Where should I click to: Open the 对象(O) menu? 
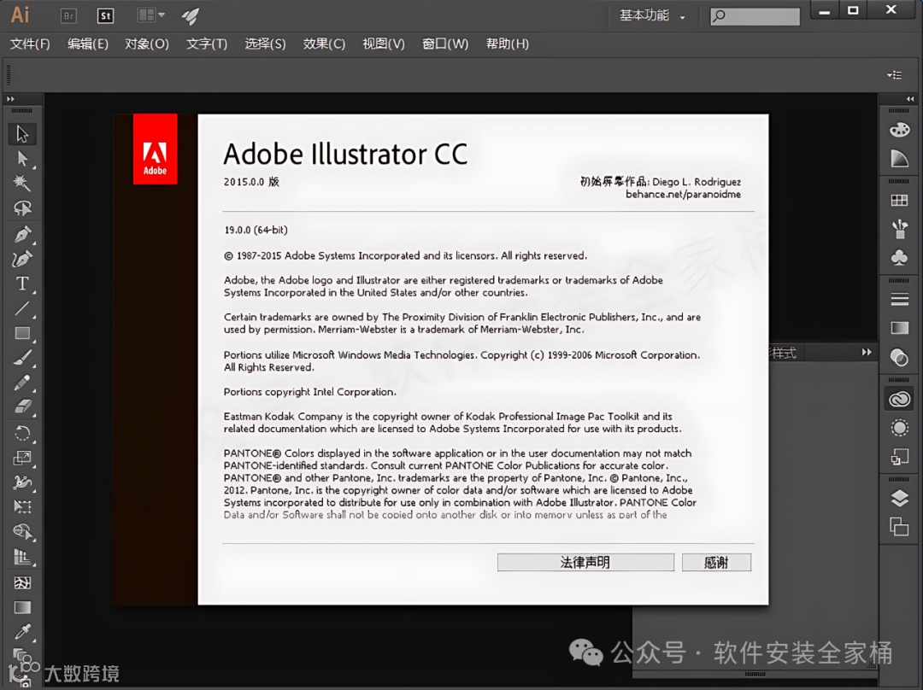click(x=147, y=44)
